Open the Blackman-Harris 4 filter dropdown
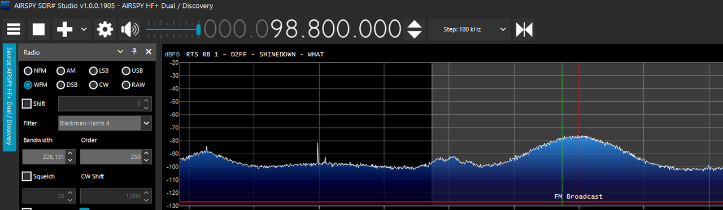The width and height of the screenshot is (723, 210). (105, 123)
